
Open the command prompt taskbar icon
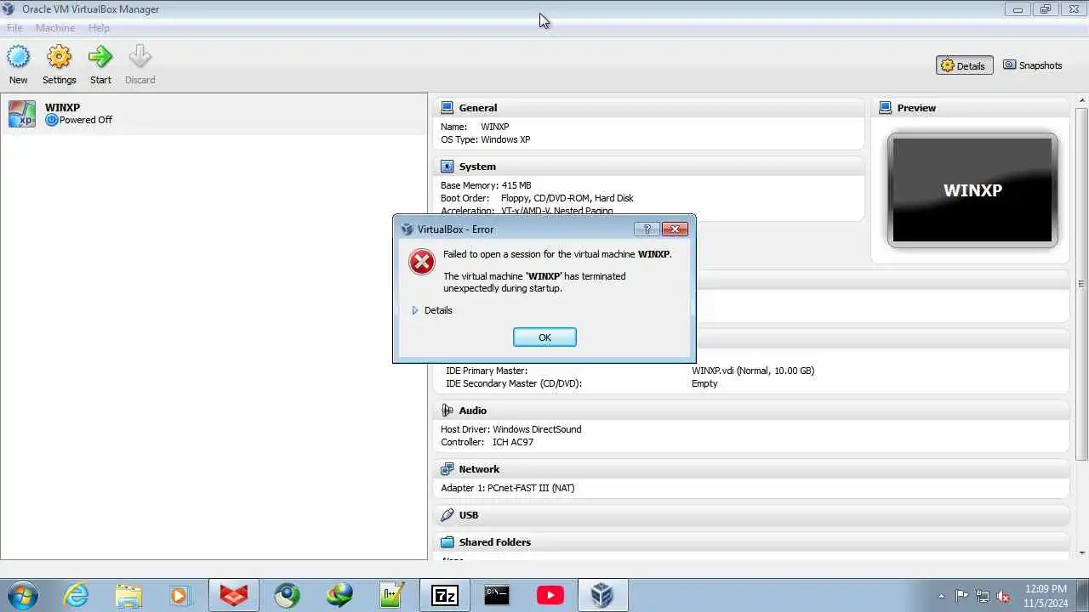tap(497, 595)
